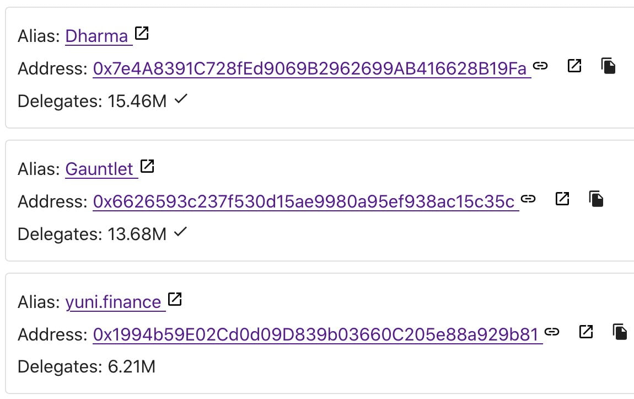Click external-link icon next to yuni.finance alias
634x399 pixels.
click(x=175, y=300)
